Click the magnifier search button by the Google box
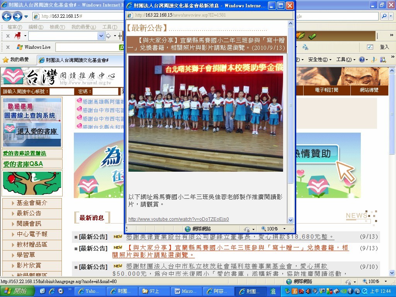Viewport: 396px width, 297px height. [x=384, y=16]
